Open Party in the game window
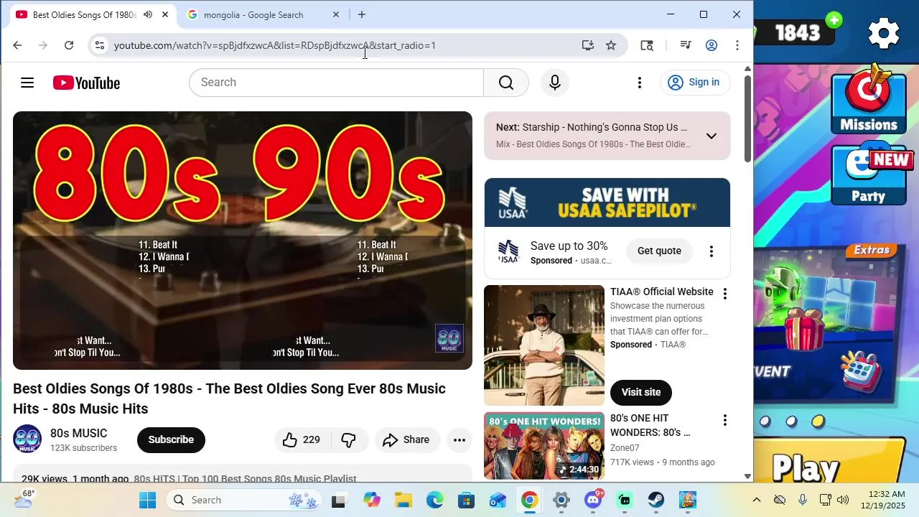Image resolution: width=919 pixels, height=517 pixels. click(869, 175)
